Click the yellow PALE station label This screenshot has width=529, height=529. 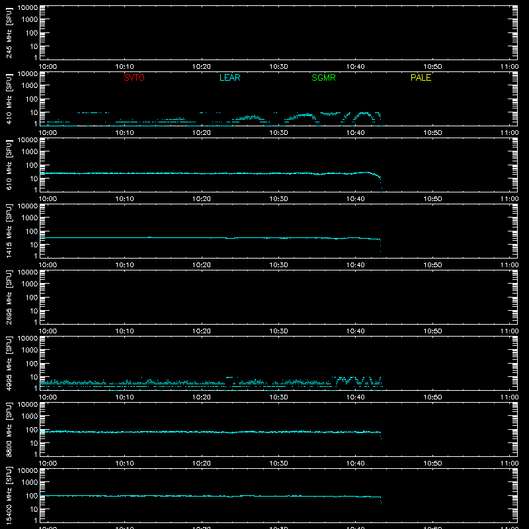[x=421, y=77]
